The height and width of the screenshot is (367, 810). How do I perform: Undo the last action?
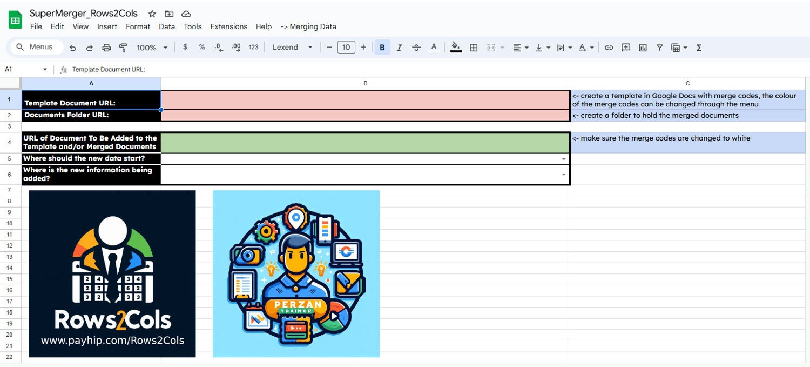click(73, 48)
